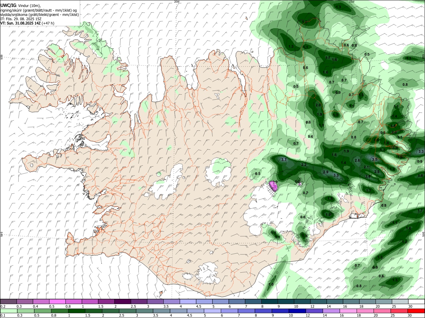Screen dimensions: 425x318
Task: Pick the gray-green 3 swatch in bottom legend row
Action: pyautogui.click(x=144, y=311)
